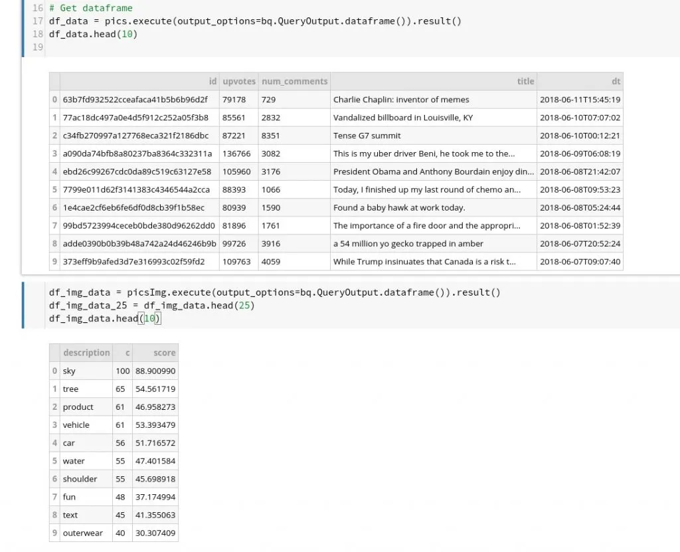Image resolution: width=680 pixels, height=552 pixels.
Task: Click the 'score' column header
Action: point(165,353)
